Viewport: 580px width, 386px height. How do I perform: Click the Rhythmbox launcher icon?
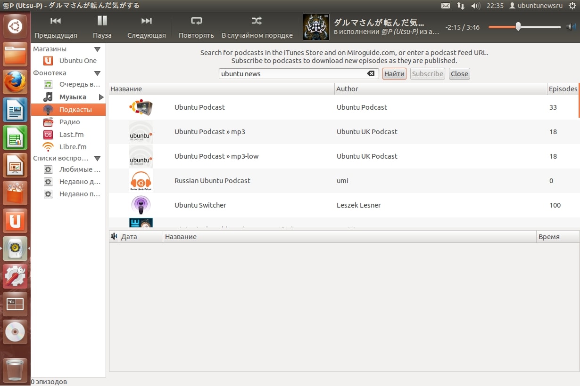(x=15, y=249)
